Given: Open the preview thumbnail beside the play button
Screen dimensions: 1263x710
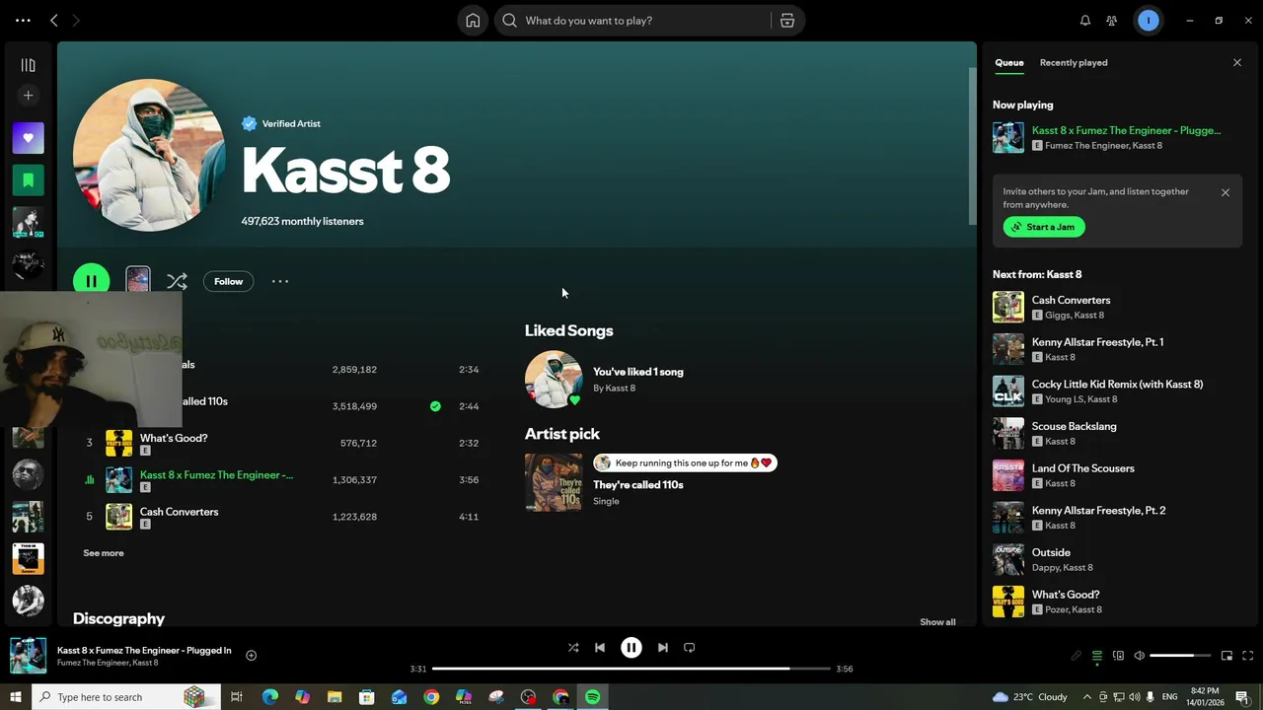Looking at the screenshot, I should click(138, 280).
